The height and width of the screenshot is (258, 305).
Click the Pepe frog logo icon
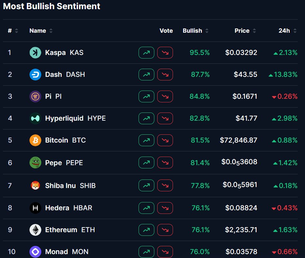pyautogui.click(x=35, y=163)
